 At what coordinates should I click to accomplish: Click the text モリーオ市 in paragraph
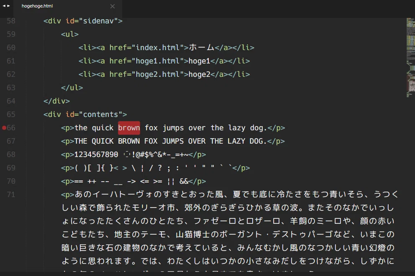click(153, 208)
